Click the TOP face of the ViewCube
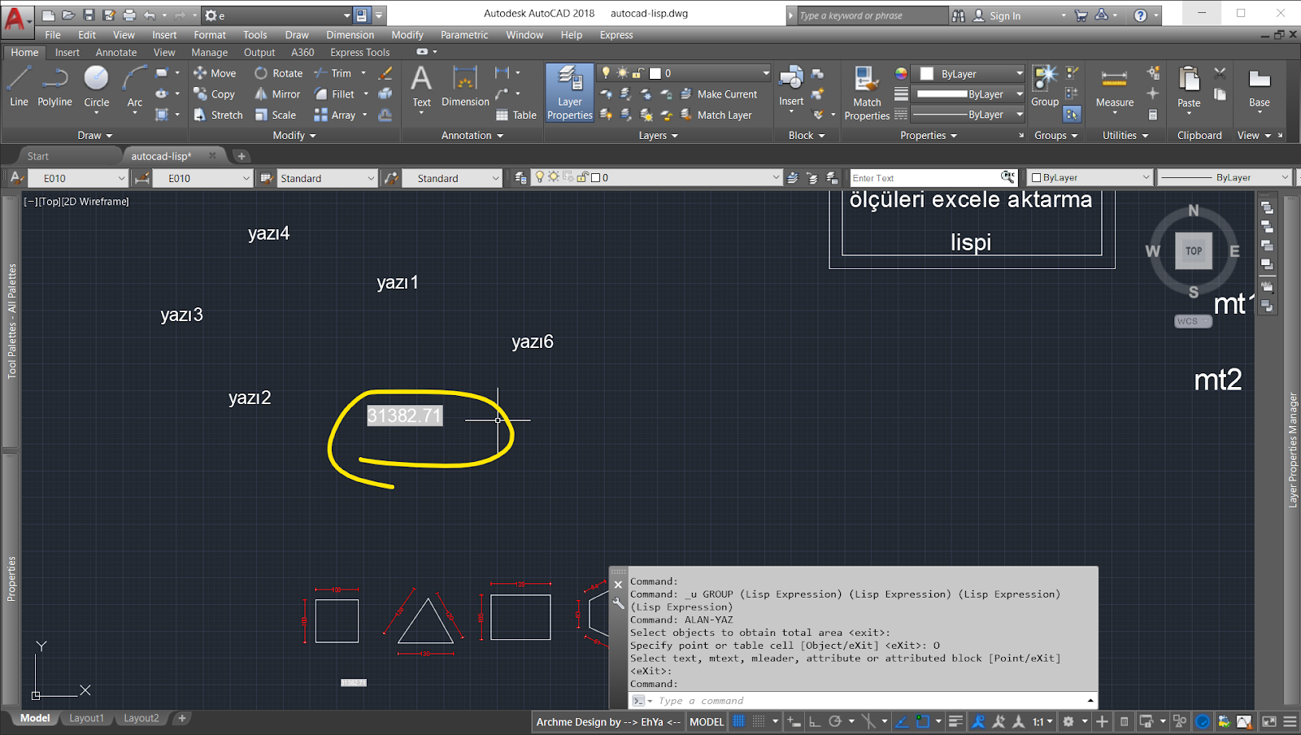 coord(1193,250)
